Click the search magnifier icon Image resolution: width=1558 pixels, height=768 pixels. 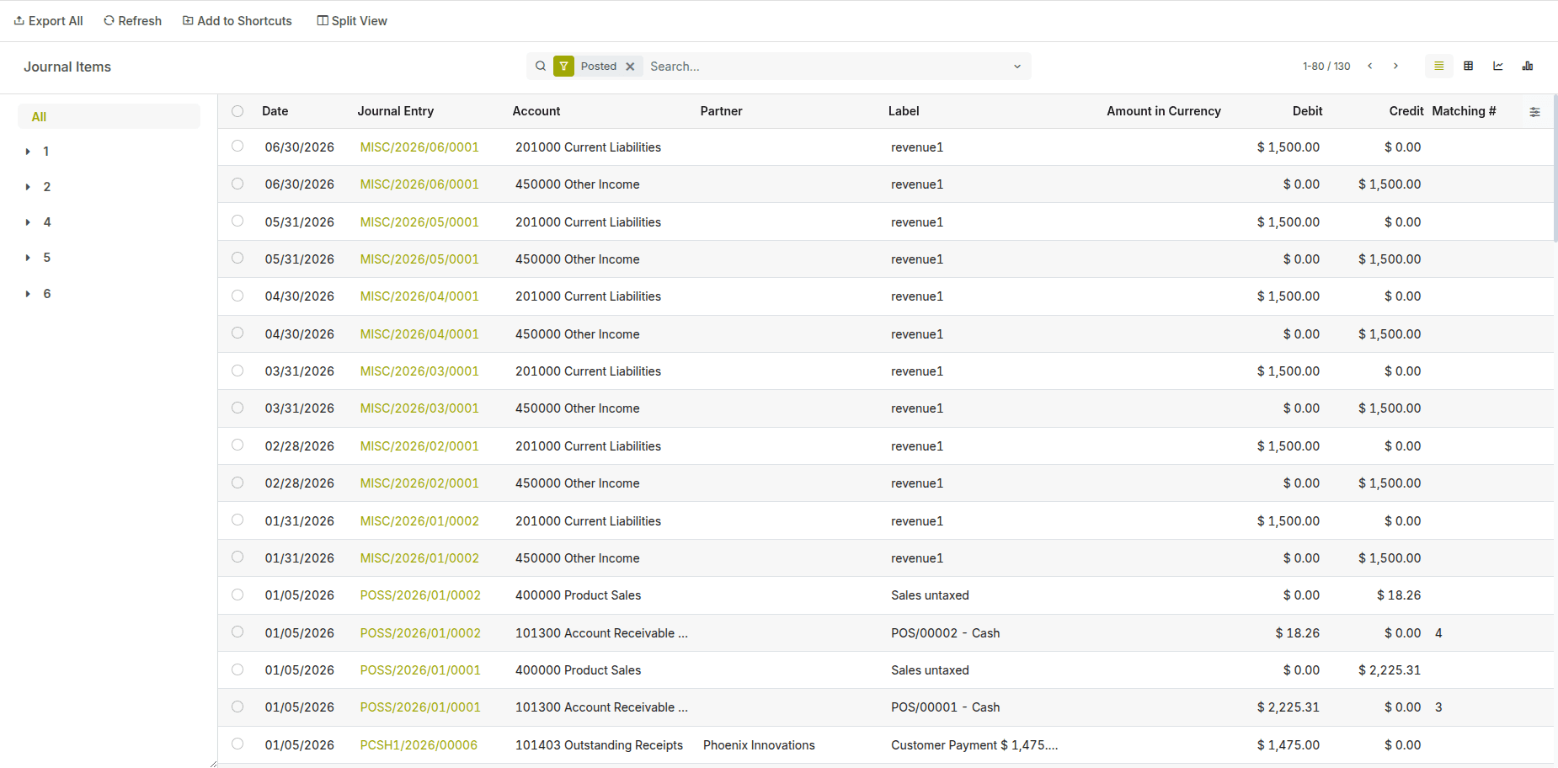coord(541,66)
